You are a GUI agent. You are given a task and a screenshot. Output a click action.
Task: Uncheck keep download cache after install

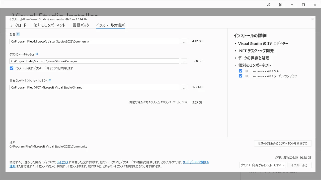(x=12, y=68)
